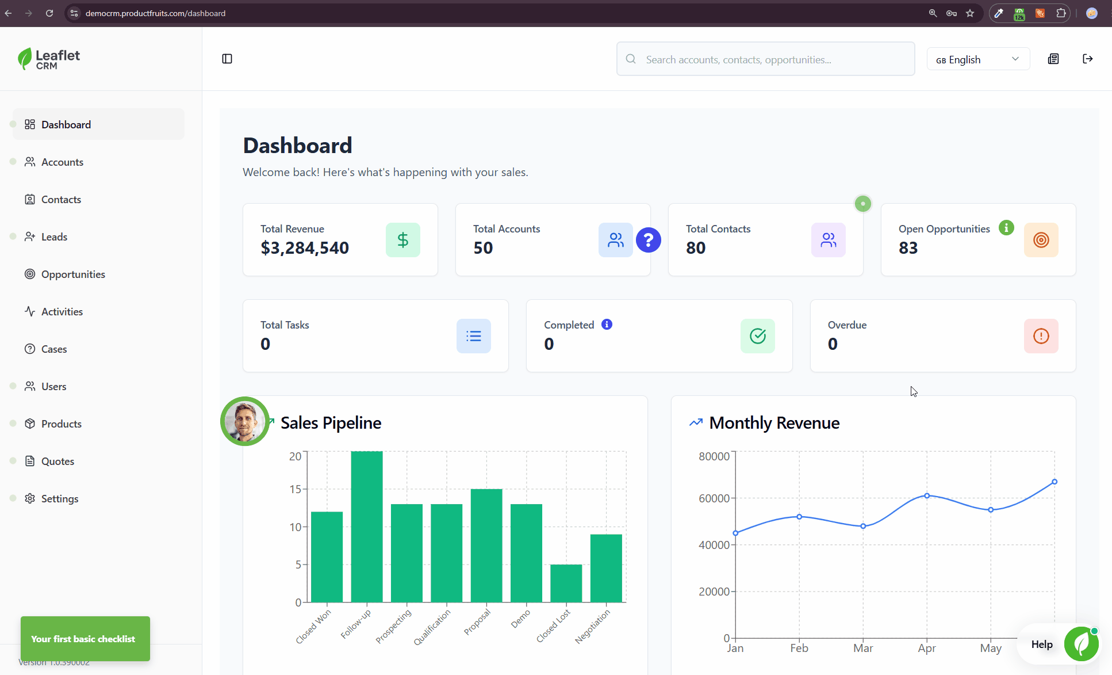Click the logout icon in header
1112x675 pixels.
pyautogui.click(x=1087, y=59)
